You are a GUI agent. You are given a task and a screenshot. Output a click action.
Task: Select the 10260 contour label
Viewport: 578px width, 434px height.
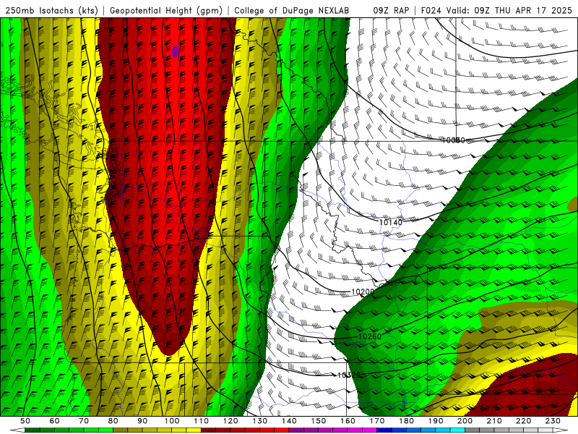370,336
